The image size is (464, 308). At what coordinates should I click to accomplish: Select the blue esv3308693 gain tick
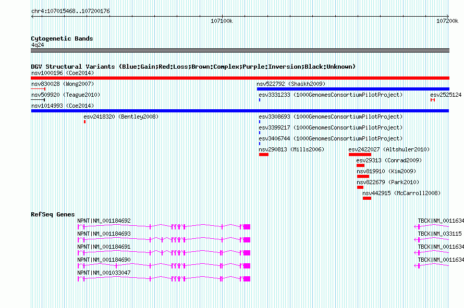point(260,122)
